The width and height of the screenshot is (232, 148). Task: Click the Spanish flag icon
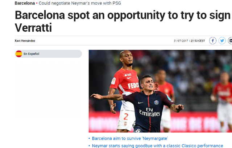click(x=19, y=54)
